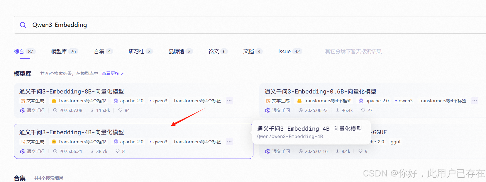486x182 pixels.
Task: Click the download icon showing 8.4k
Action: (x=338, y=152)
